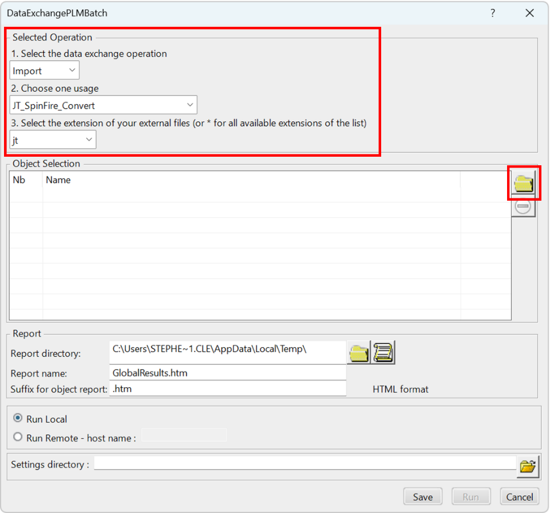Open the report viewer scroll icon
The height and width of the screenshot is (513, 550).
(x=383, y=352)
